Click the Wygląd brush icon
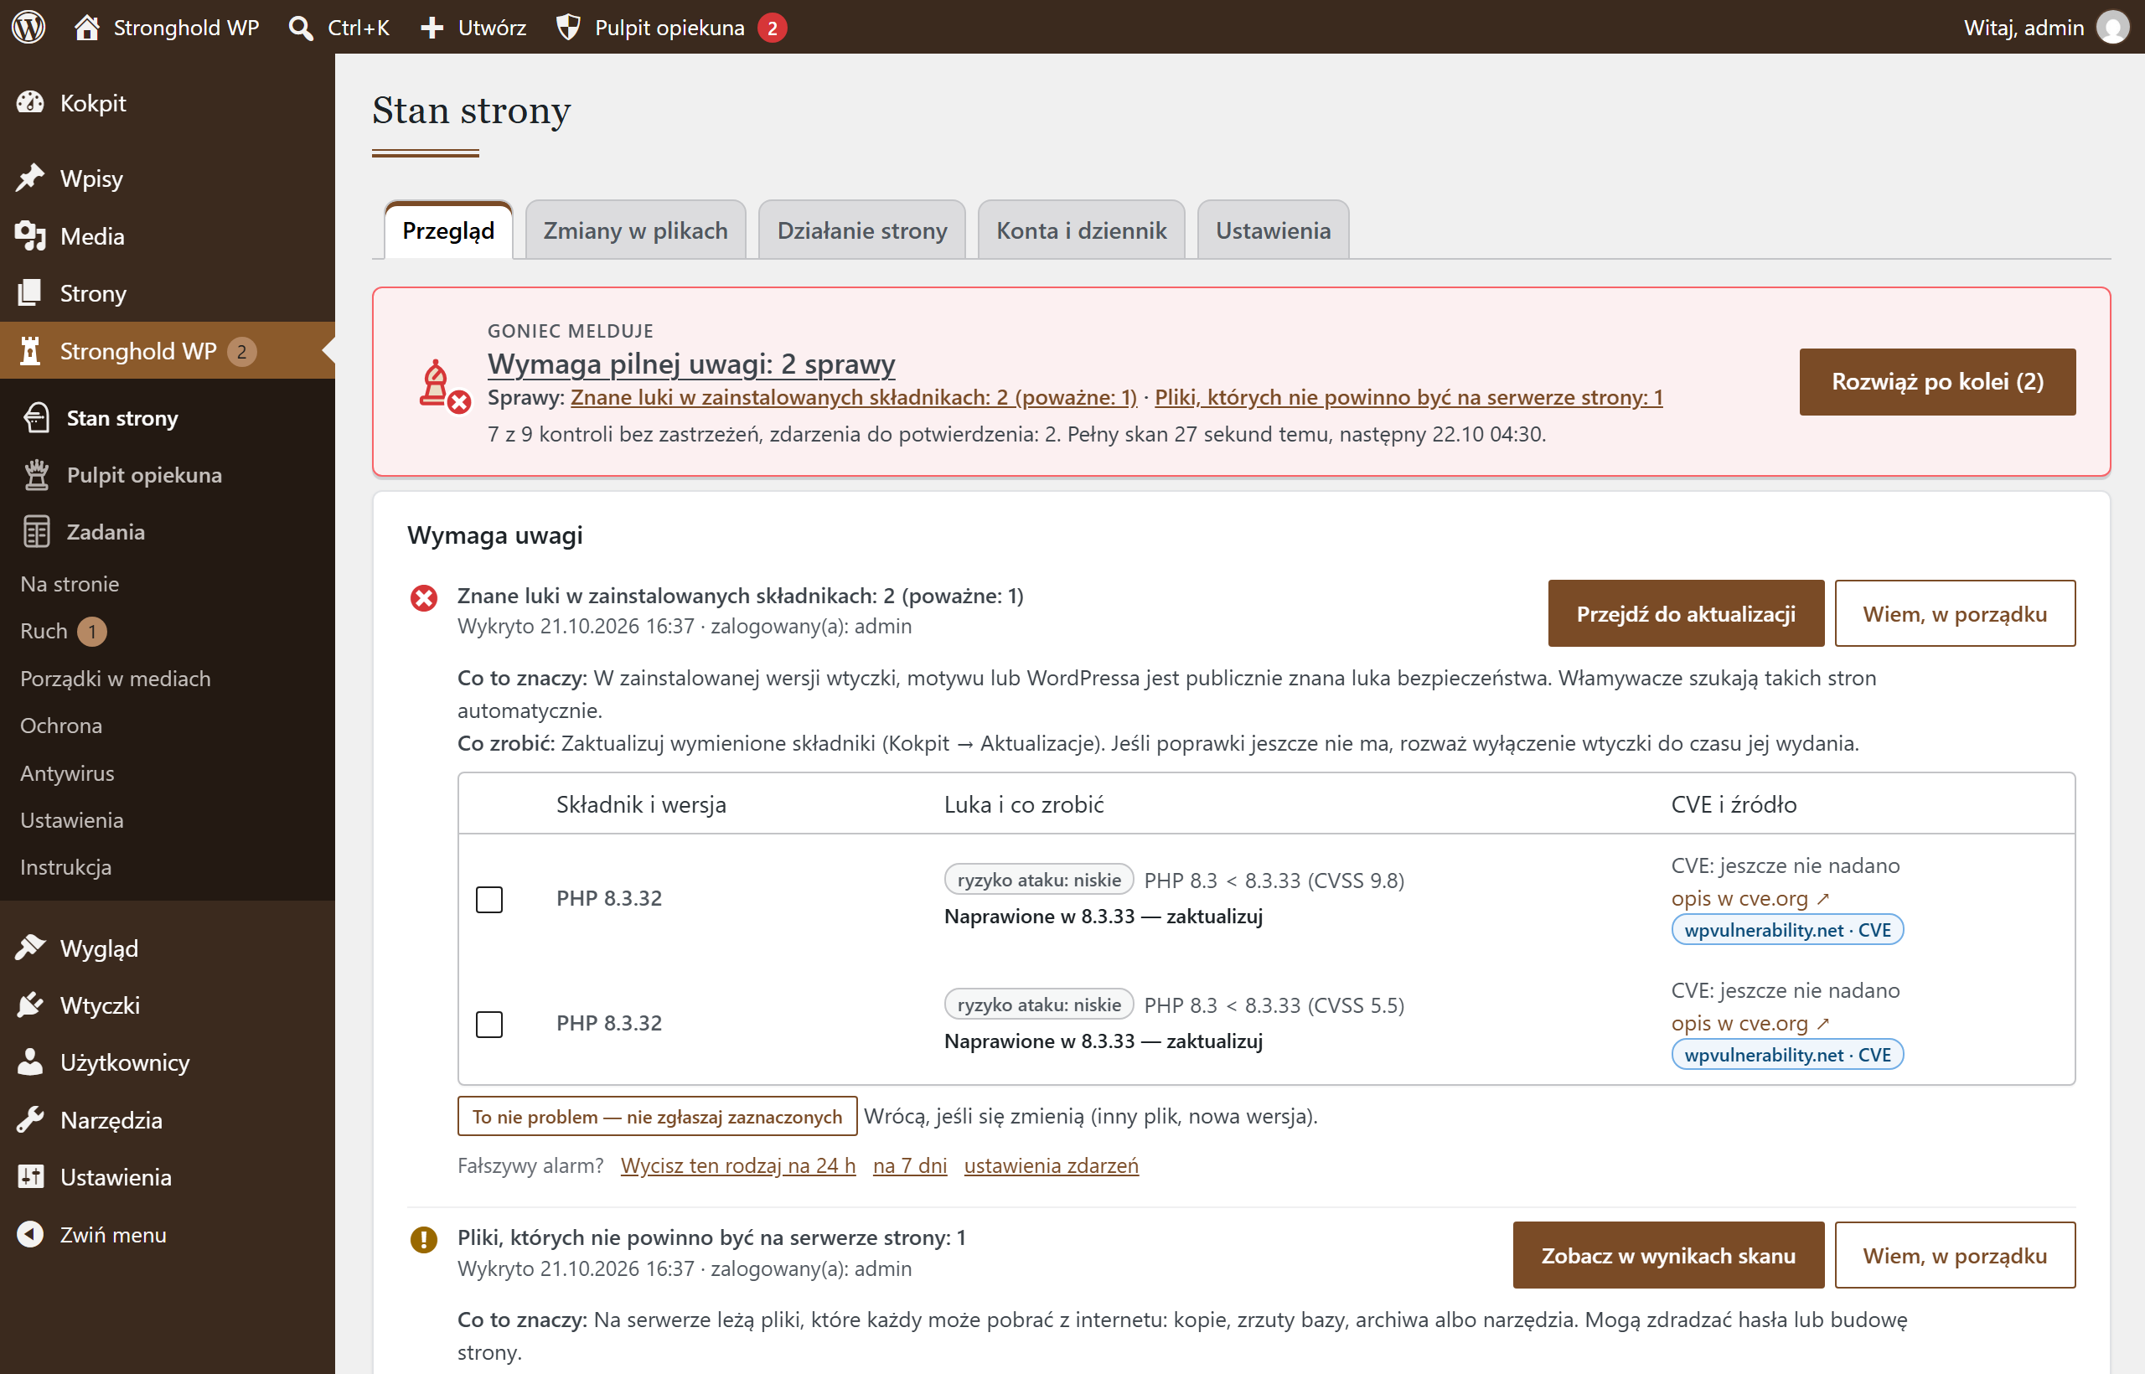Screen dimensions: 2145x1374 coord(30,948)
